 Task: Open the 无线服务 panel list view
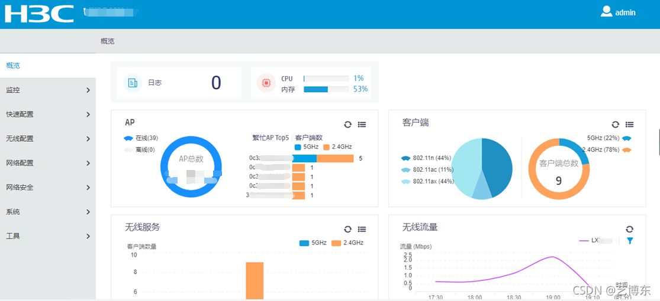pyautogui.click(x=362, y=229)
